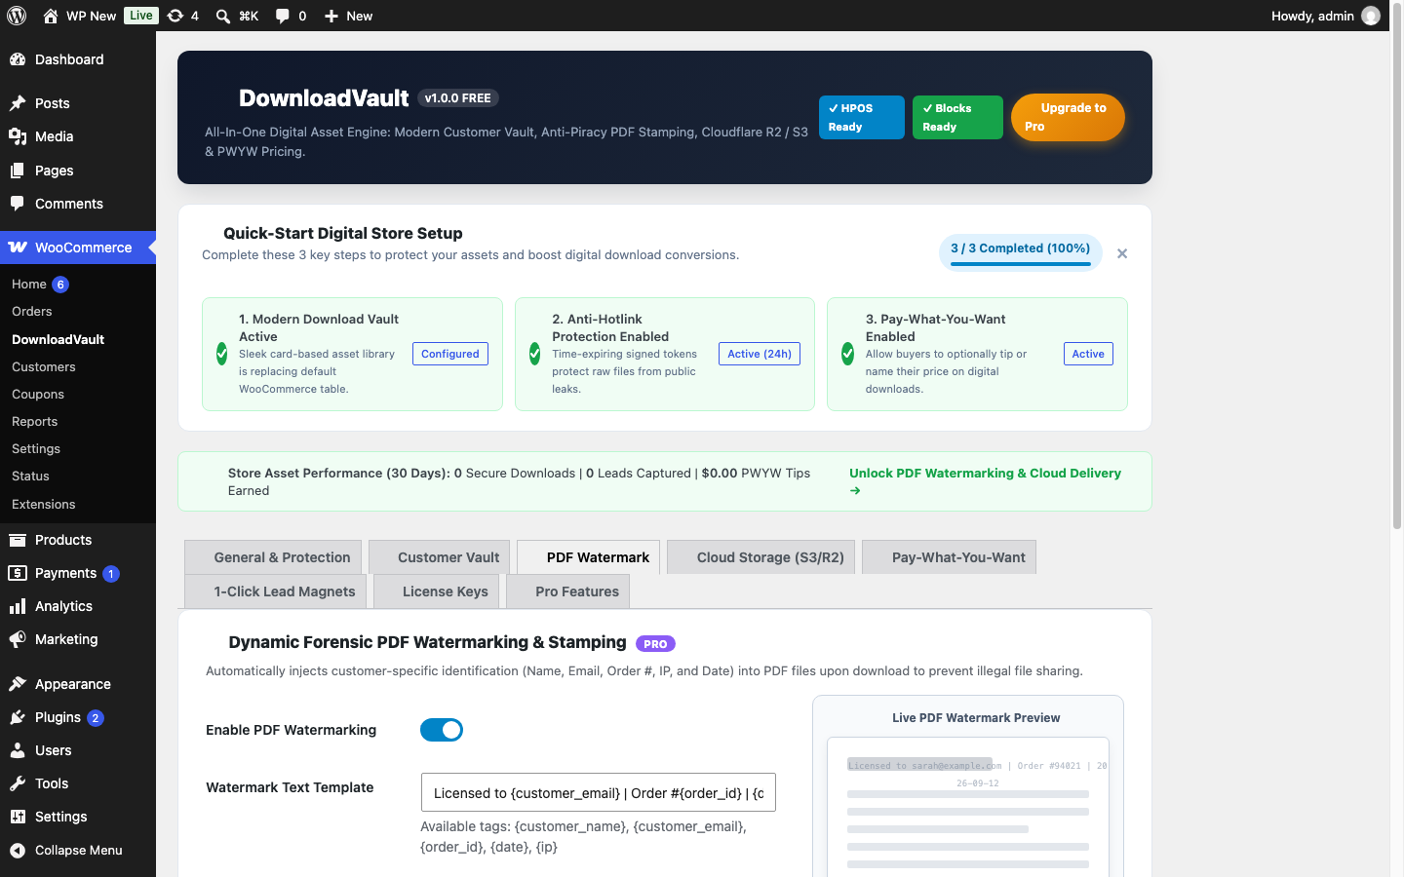1404x877 pixels.
Task: Click the Comments icon in the sidebar
Action: pyautogui.click(x=18, y=204)
